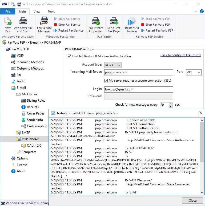Select the Fax tree item
This screenshot has width=205, height=206.
(16, 75)
